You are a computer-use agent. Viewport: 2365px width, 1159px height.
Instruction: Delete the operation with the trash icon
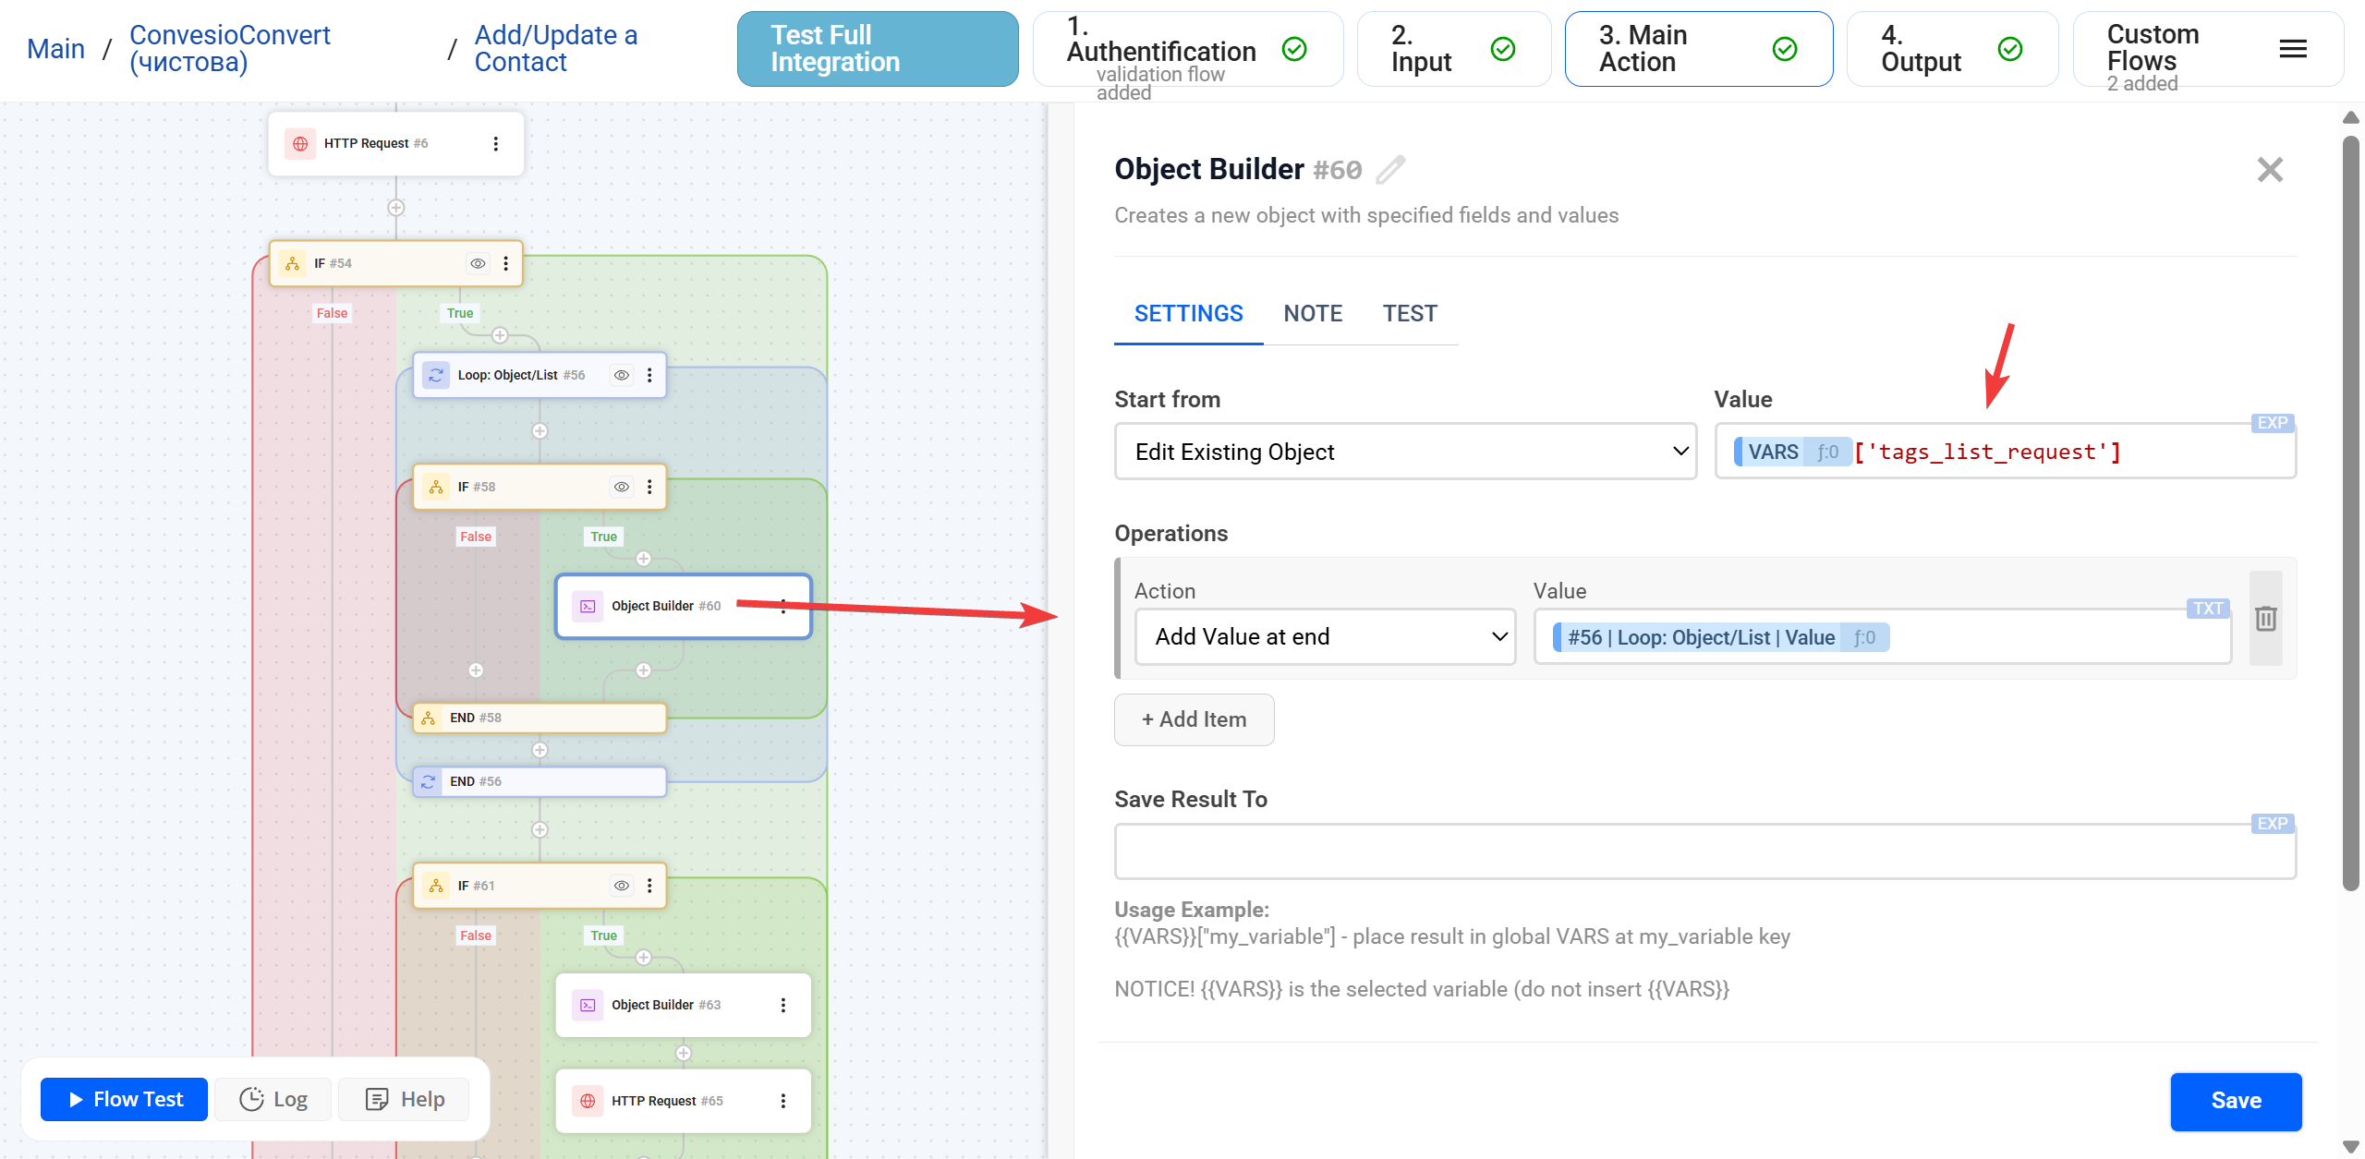coord(2265,619)
